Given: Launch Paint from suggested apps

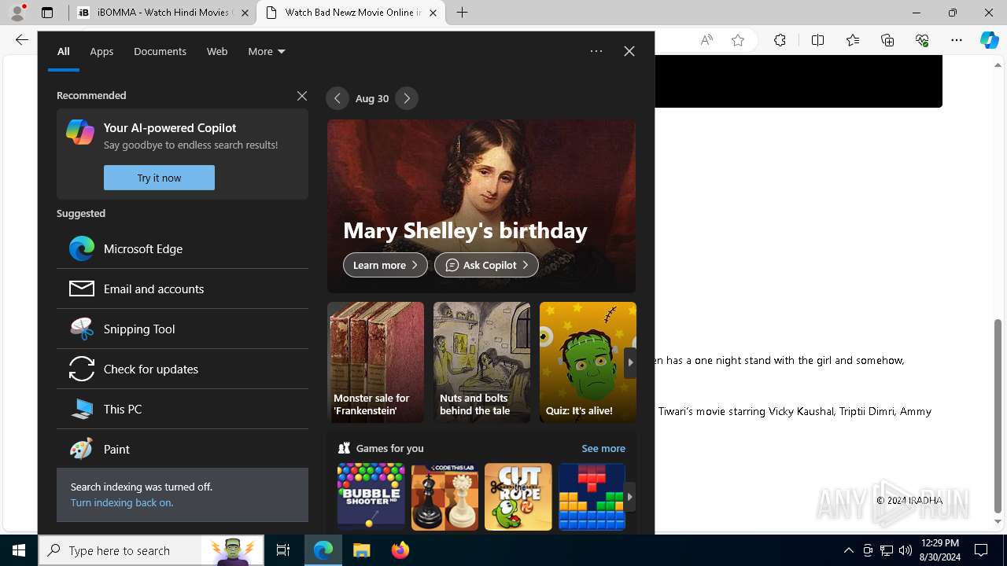Looking at the screenshot, I should point(182,449).
